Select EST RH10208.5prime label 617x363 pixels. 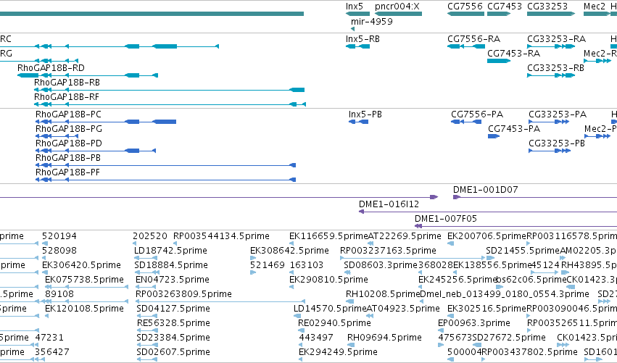tap(383, 295)
